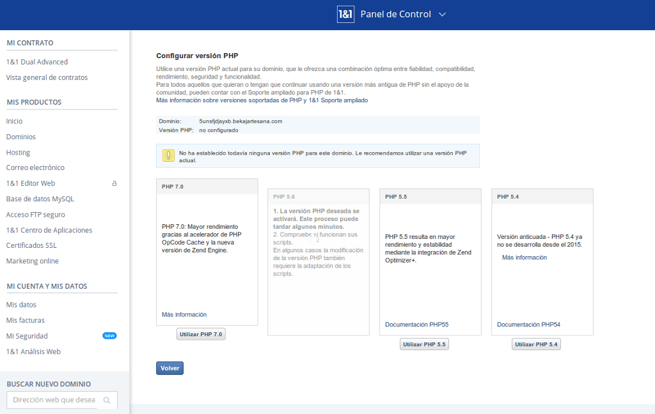Image resolution: width=655 pixels, height=414 pixels.
Task: Open Certificados SSL
Action: coord(31,245)
